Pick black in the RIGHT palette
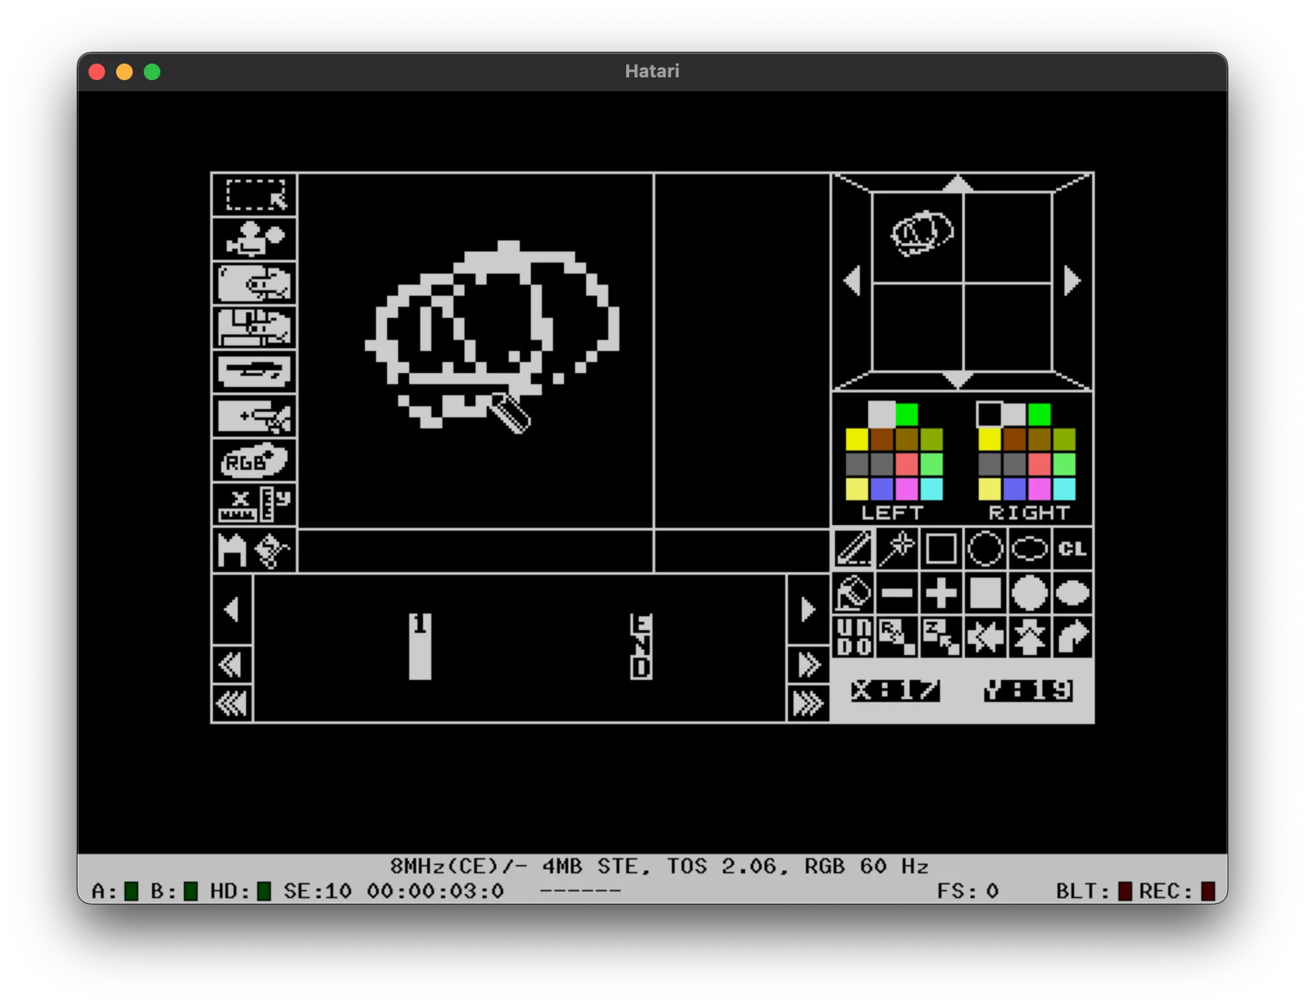 [x=989, y=415]
